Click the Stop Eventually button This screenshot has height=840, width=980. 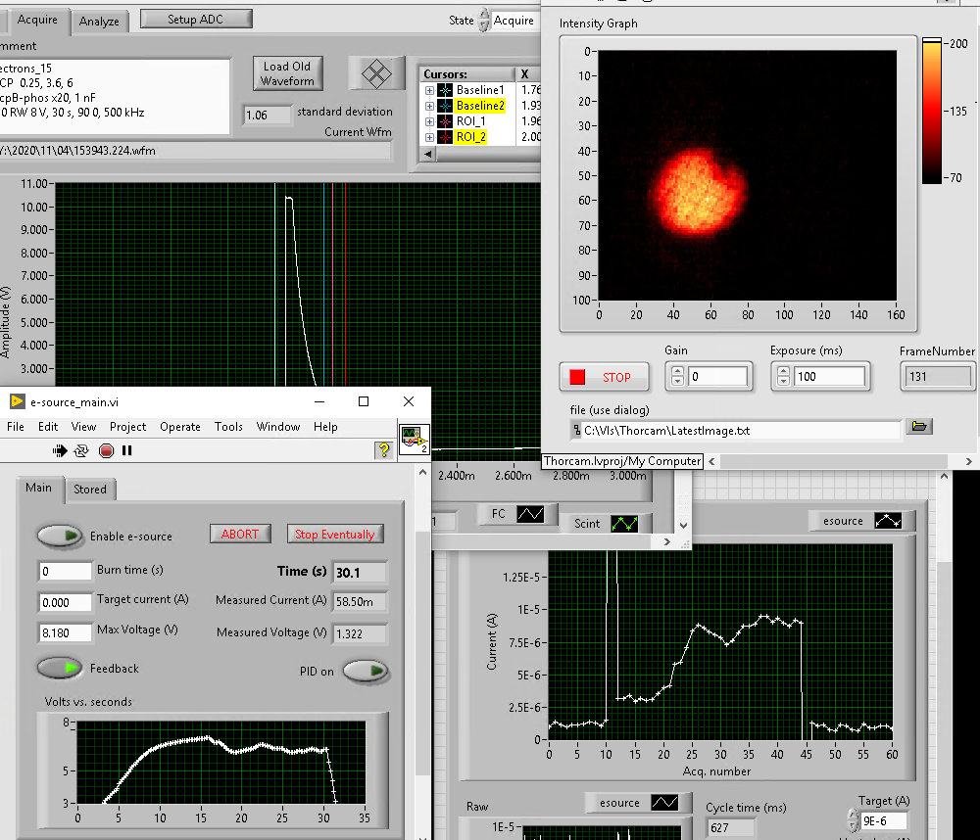tap(334, 534)
